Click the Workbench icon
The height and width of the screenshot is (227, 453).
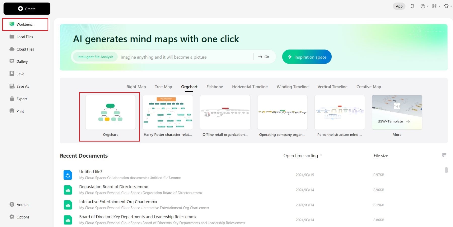12,24
